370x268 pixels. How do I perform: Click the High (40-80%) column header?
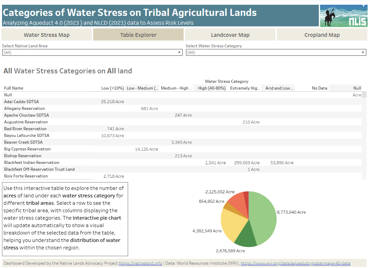(212, 88)
